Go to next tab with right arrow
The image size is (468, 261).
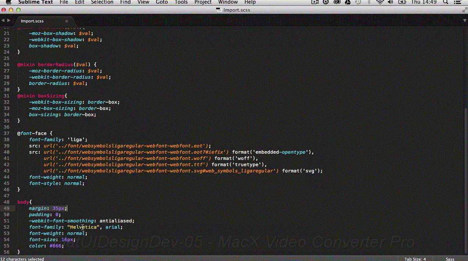coord(8,21)
